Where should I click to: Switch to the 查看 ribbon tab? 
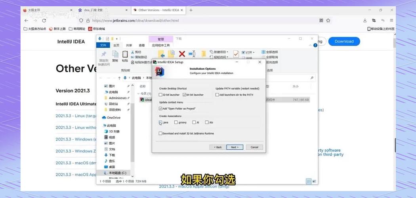[x=142, y=45]
